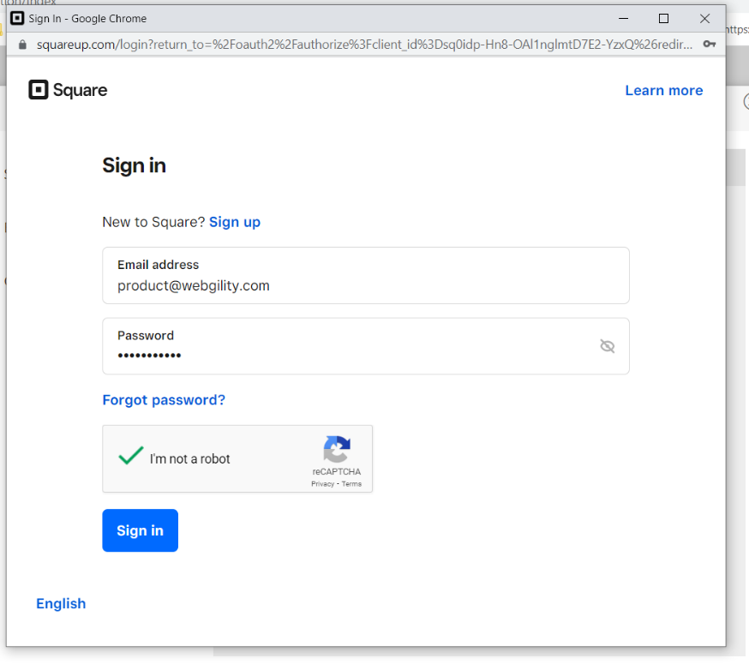Click the Forgot password? link
749x670 pixels.
click(164, 400)
